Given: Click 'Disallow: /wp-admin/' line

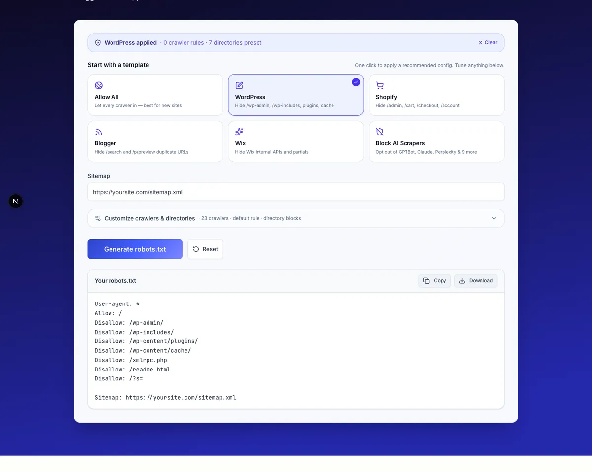Looking at the screenshot, I should click(129, 323).
